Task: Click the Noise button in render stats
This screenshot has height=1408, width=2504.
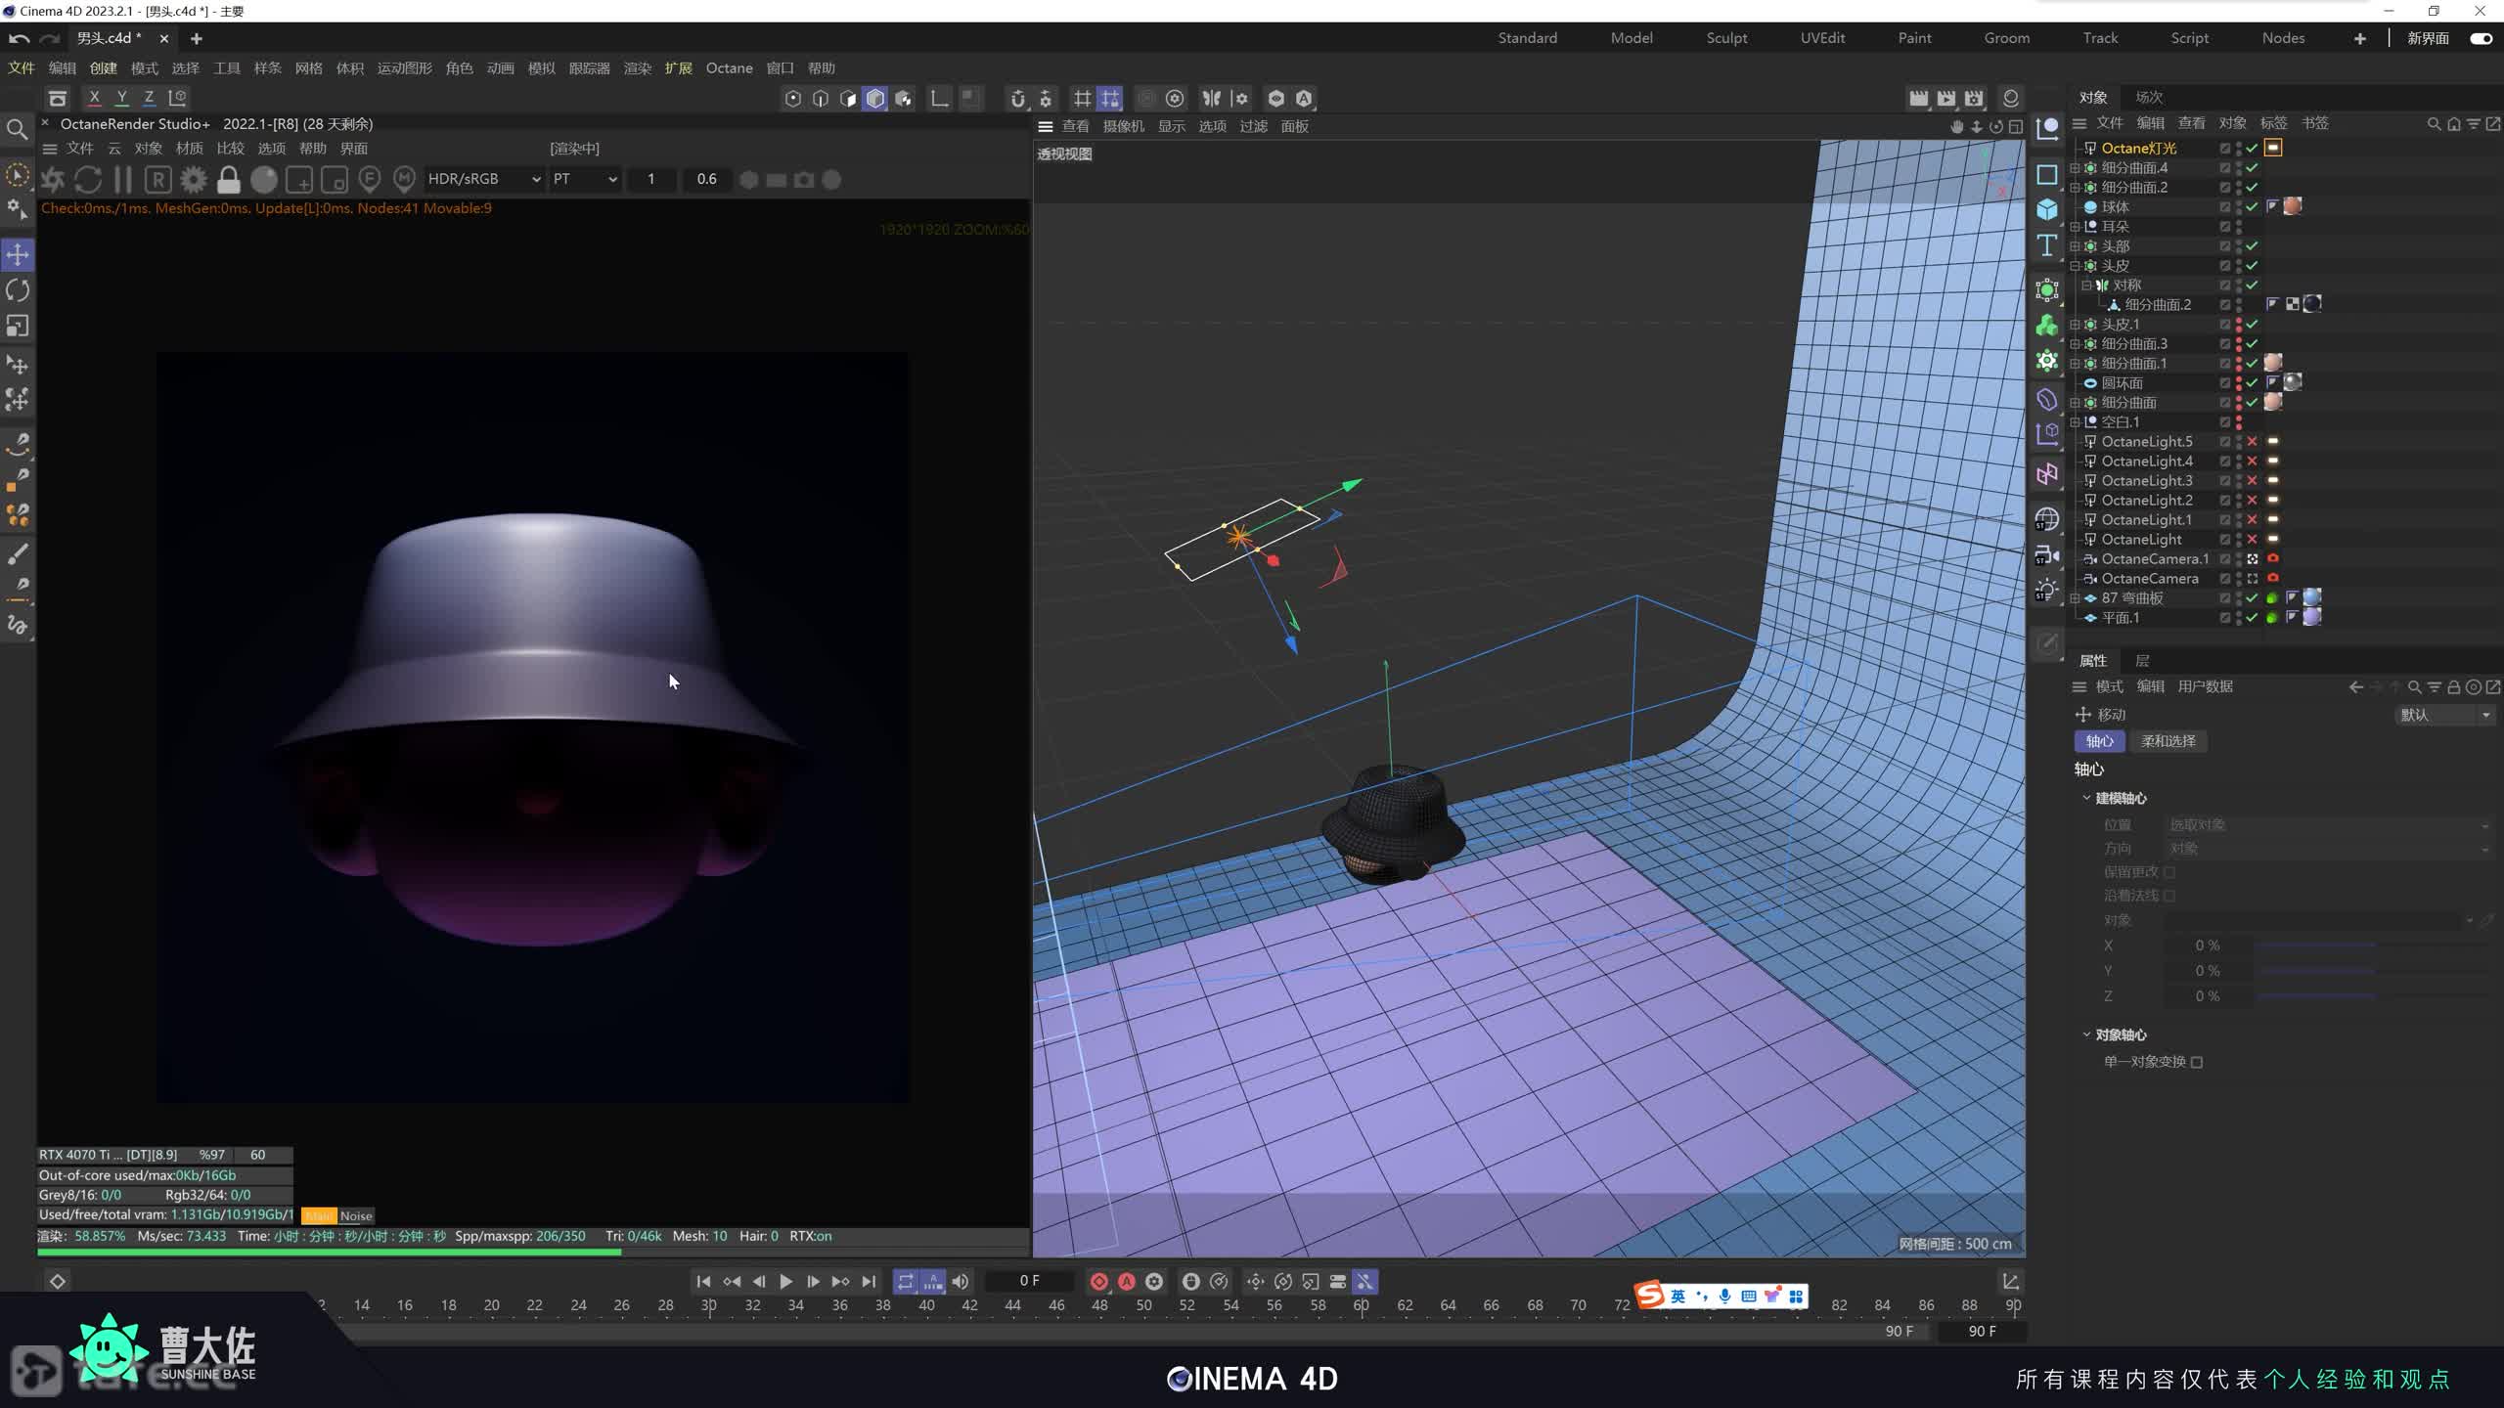Action: point(356,1215)
